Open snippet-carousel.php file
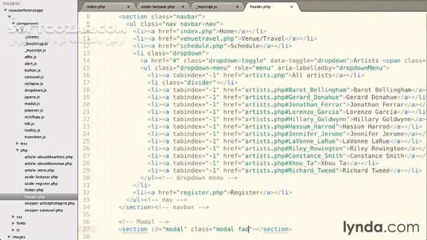The height and width of the screenshot is (240, 427). click(x=43, y=210)
